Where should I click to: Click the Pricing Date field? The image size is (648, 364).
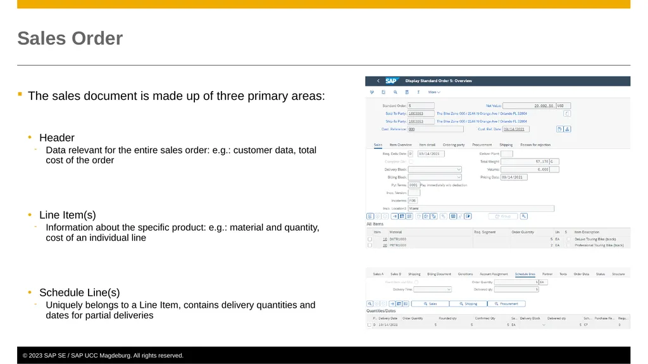click(514, 178)
